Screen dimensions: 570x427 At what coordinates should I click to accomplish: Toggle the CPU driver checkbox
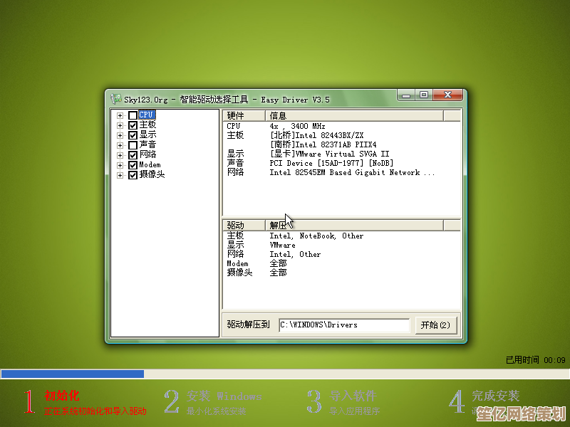coord(133,115)
